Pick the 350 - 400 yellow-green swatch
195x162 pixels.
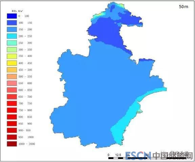coord(12,56)
